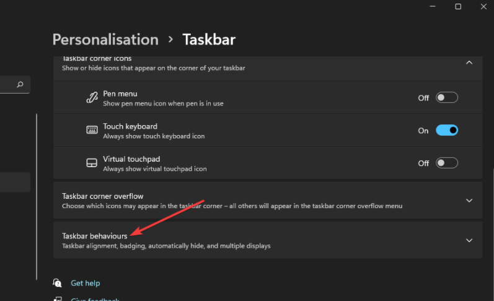Click the Touch keyboard icon
The width and height of the screenshot is (494, 301).
[92, 131]
